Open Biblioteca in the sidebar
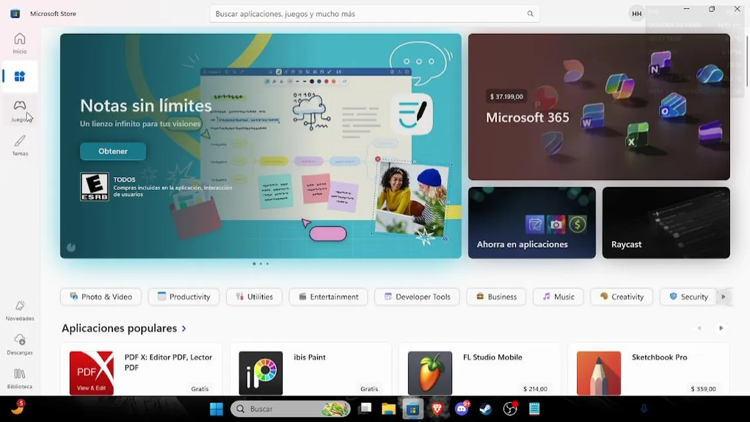Screen dimensions: 750x422 (20, 379)
